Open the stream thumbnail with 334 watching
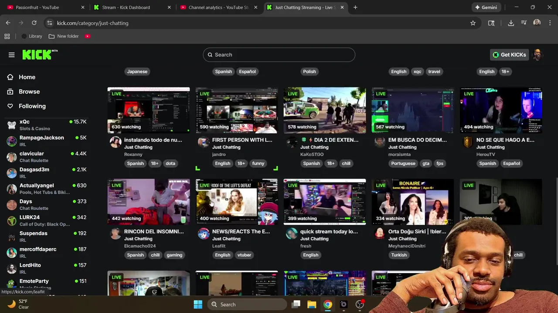This screenshot has height=313, width=558. click(413, 202)
